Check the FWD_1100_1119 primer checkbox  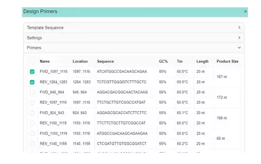click(x=32, y=134)
